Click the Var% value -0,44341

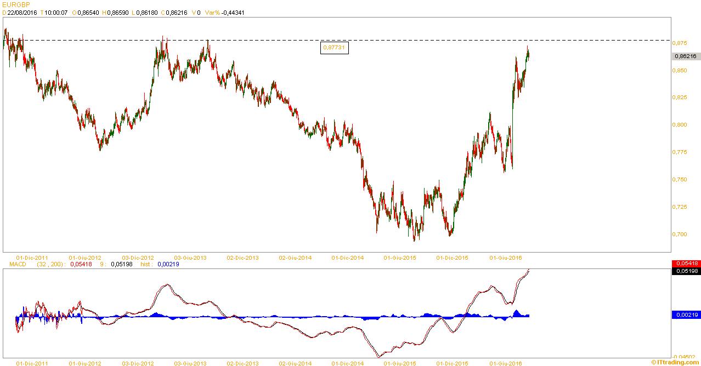232,13
